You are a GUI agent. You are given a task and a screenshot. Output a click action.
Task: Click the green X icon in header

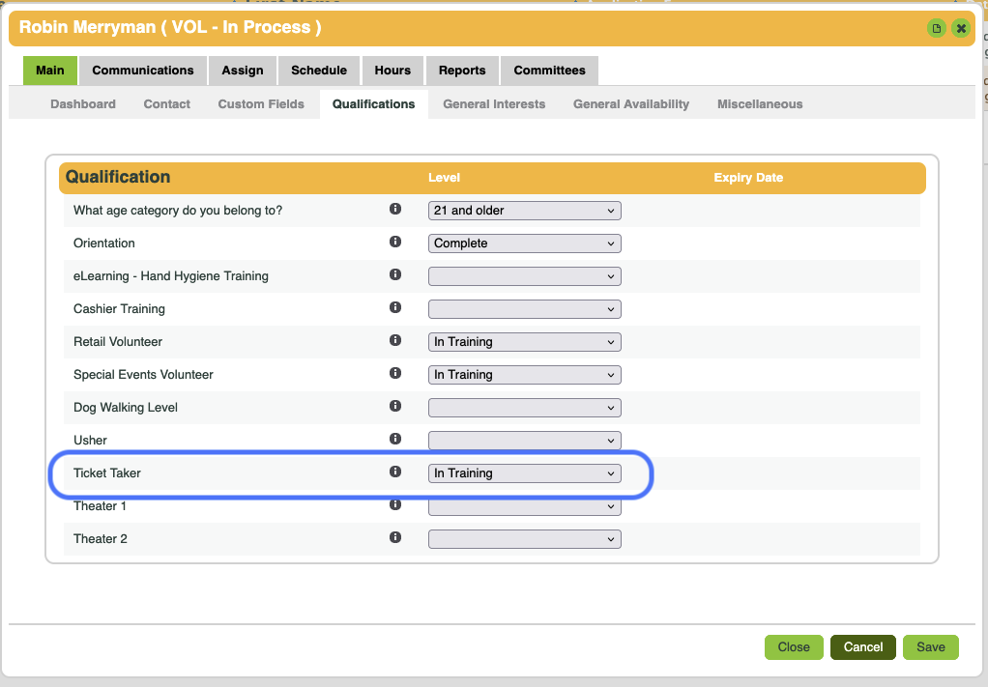click(960, 28)
